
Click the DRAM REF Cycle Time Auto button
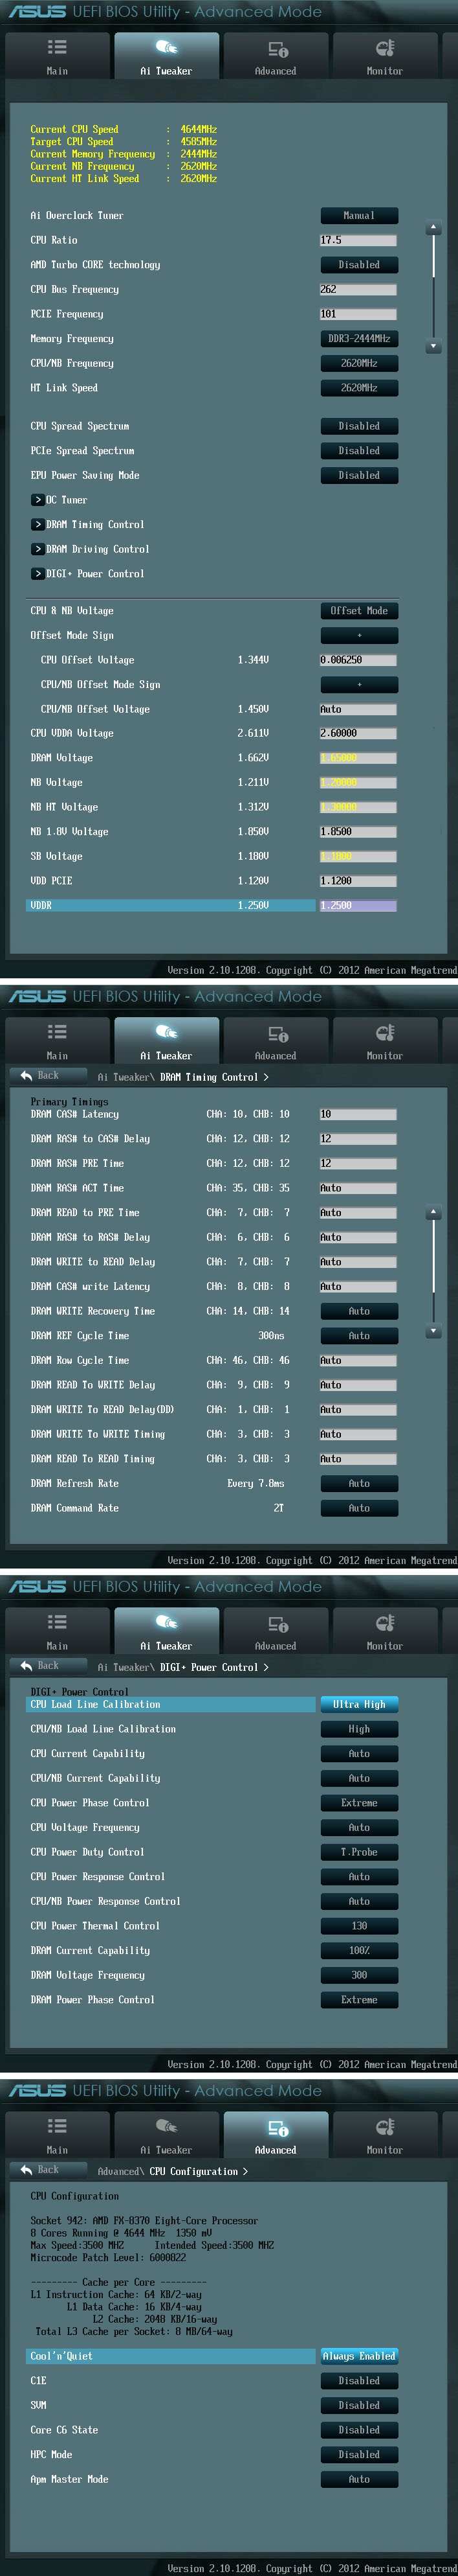click(359, 1336)
